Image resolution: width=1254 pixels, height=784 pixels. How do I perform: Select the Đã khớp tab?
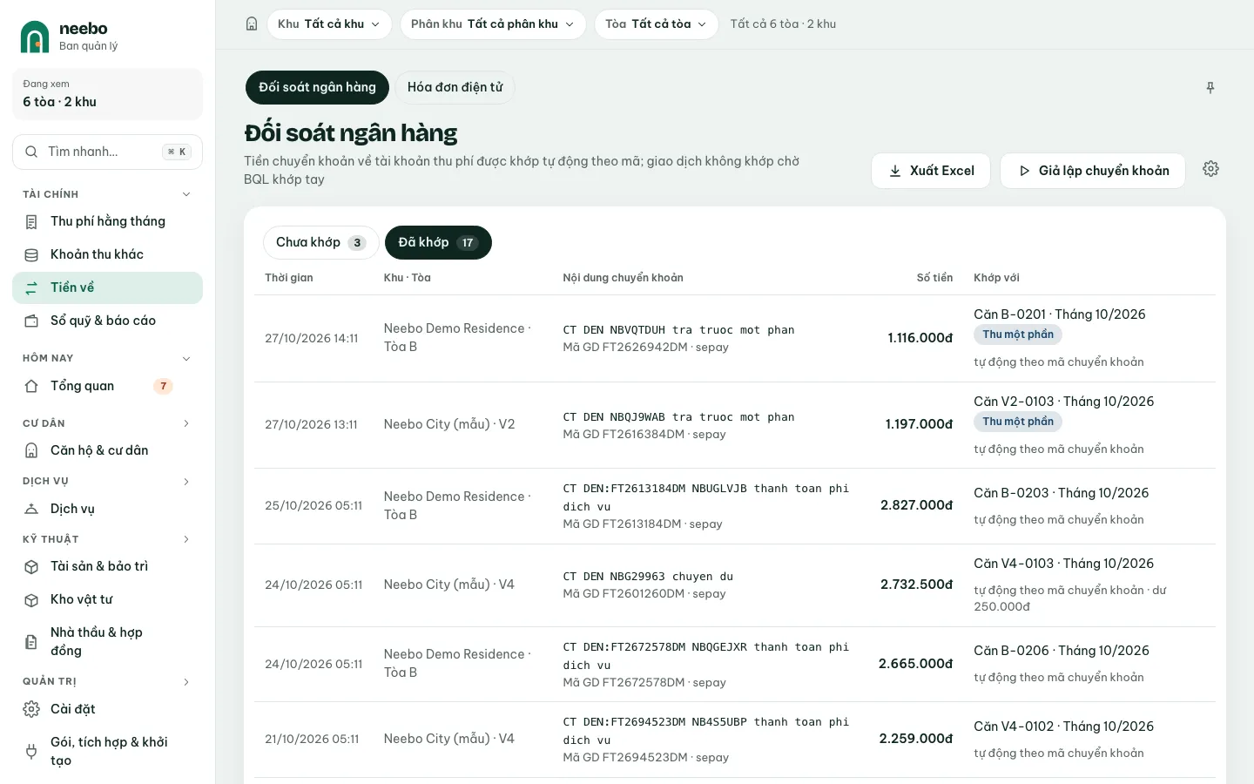click(438, 242)
